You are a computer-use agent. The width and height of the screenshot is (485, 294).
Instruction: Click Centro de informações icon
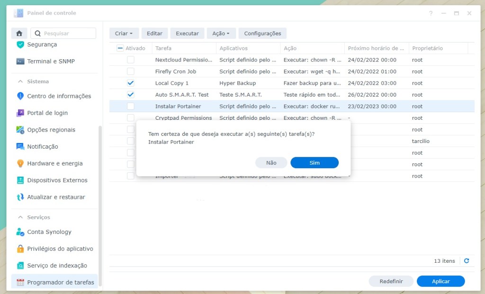(20, 96)
